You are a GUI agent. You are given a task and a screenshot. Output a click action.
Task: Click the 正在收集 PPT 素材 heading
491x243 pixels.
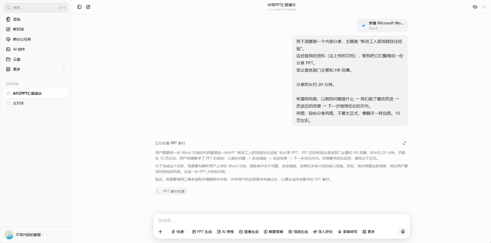click(x=170, y=143)
